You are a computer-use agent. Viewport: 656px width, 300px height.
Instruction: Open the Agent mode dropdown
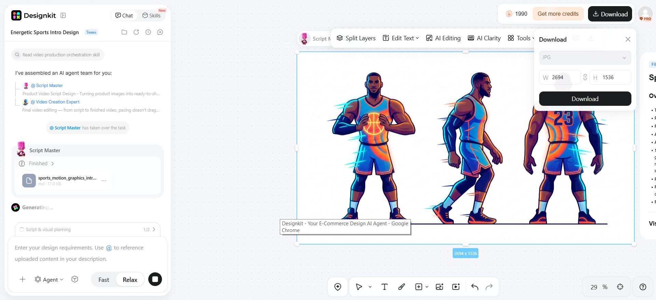tap(49, 280)
